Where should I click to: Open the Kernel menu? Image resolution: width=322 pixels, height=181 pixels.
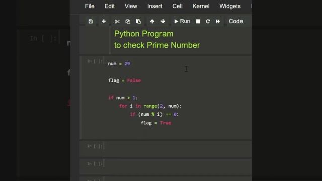coord(201,6)
